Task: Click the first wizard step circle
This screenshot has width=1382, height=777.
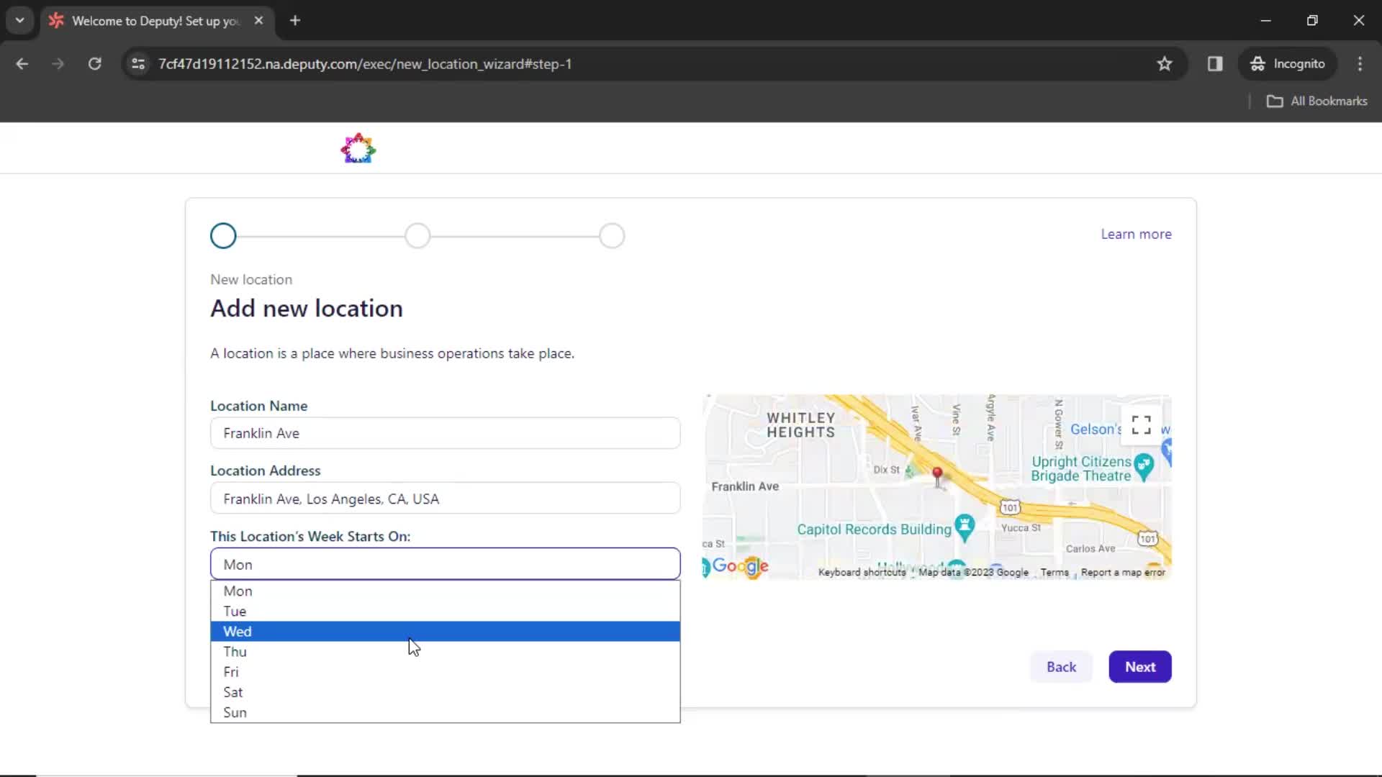Action: click(223, 235)
